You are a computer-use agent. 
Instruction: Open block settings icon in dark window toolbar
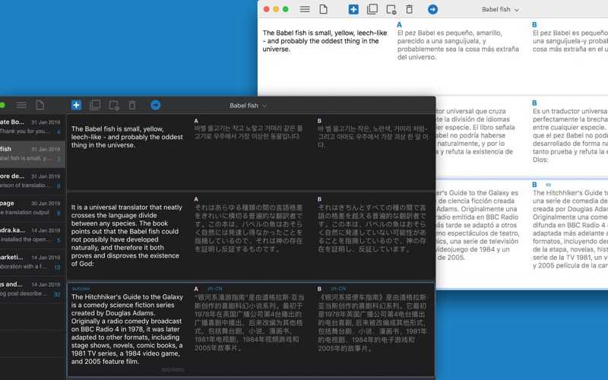114,105
